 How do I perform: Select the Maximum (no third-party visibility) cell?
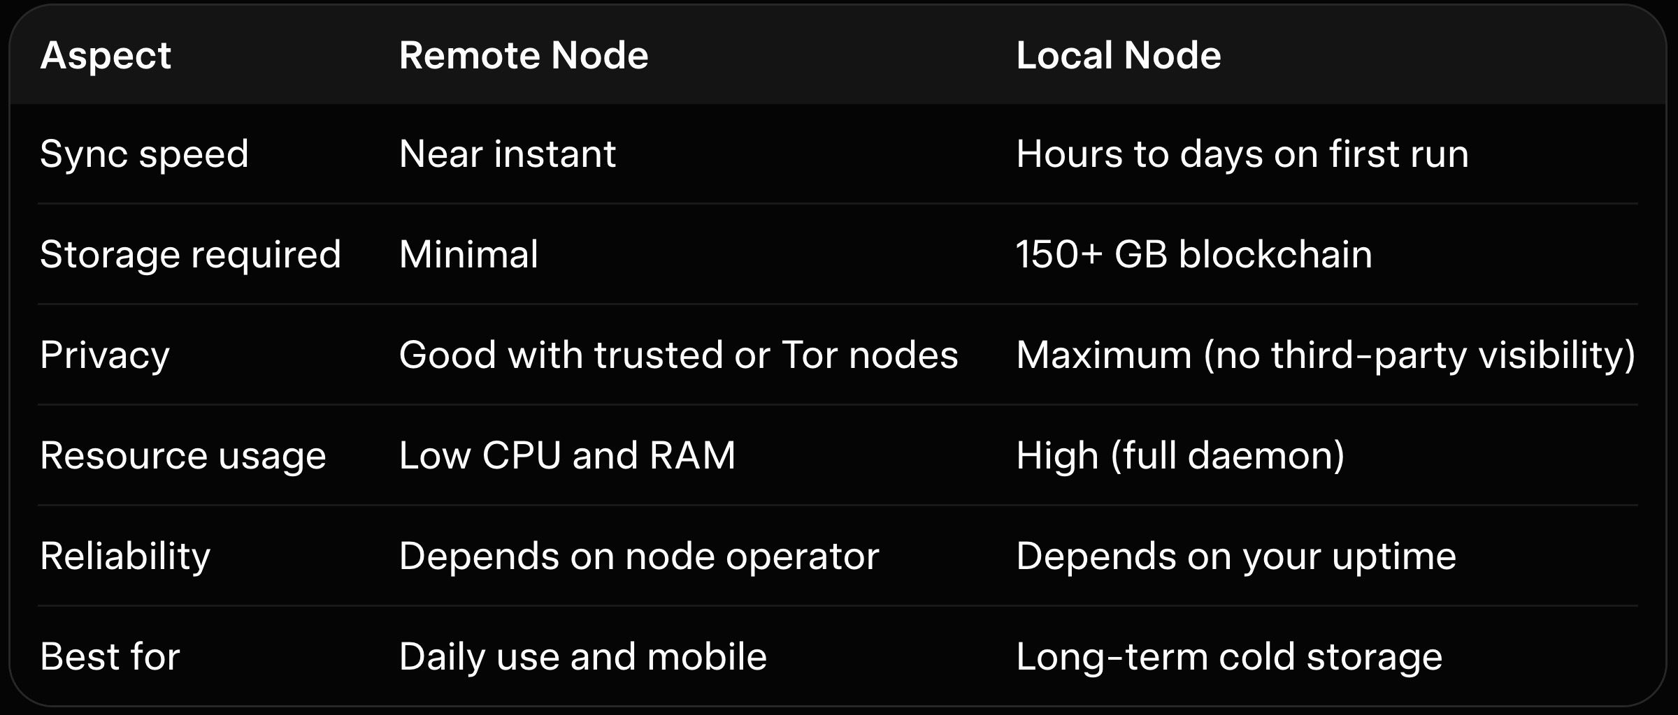coord(1325,355)
